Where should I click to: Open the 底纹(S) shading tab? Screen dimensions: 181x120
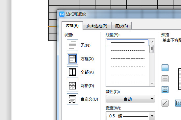click(121, 26)
